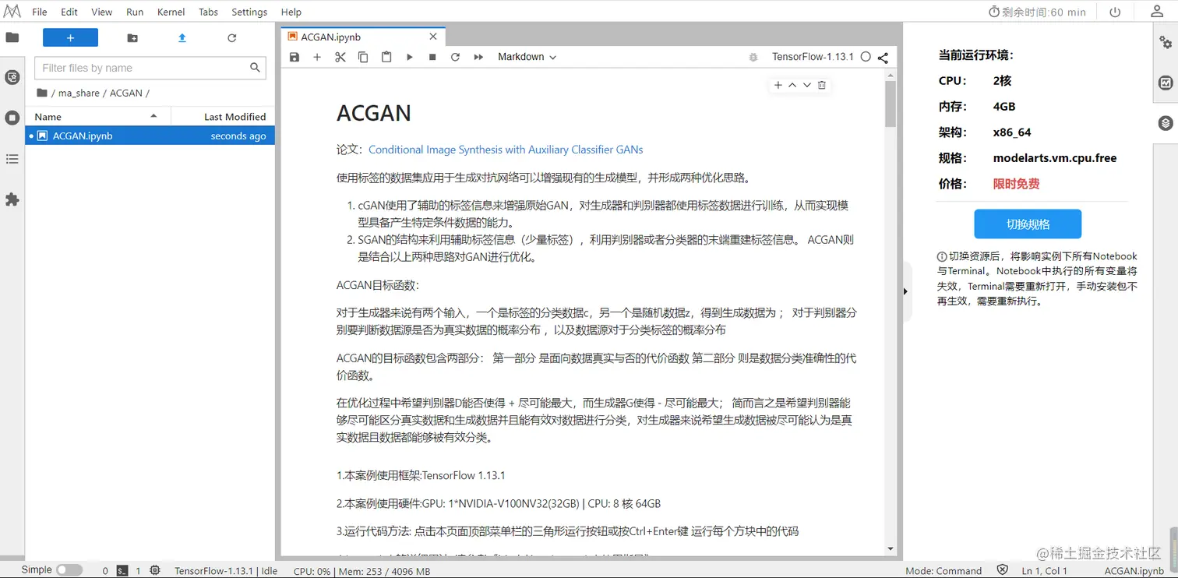Viewport: 1178px width, 578px height.
Task: Click the debugger bug icon
Action: coord(753,57)
